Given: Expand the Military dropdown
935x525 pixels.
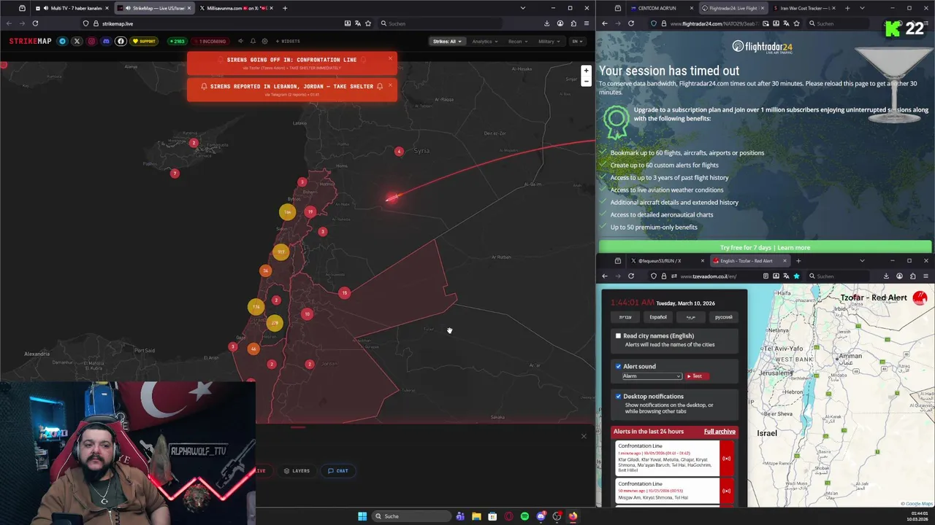Looking at the screenshot, I should click(x=549, y=41).
